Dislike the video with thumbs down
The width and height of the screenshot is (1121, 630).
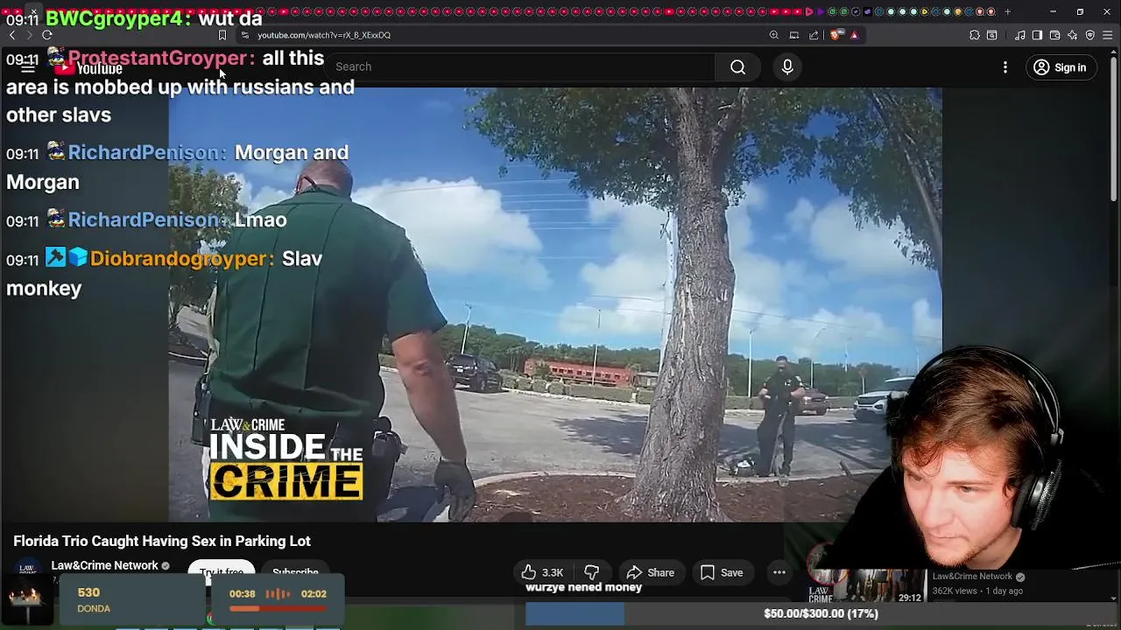coord(592,572)
